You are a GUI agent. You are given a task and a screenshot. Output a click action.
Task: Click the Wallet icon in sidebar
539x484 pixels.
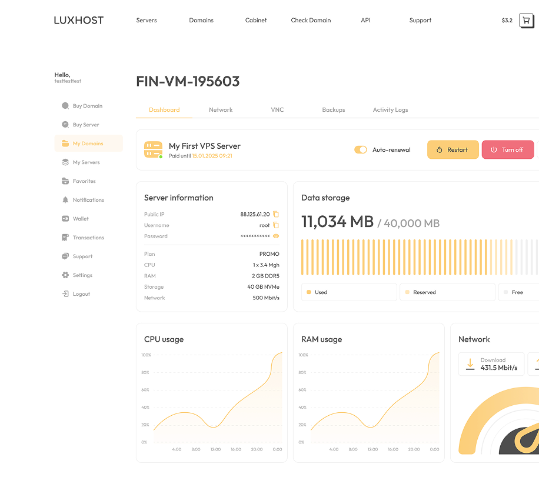coord(65,219)
